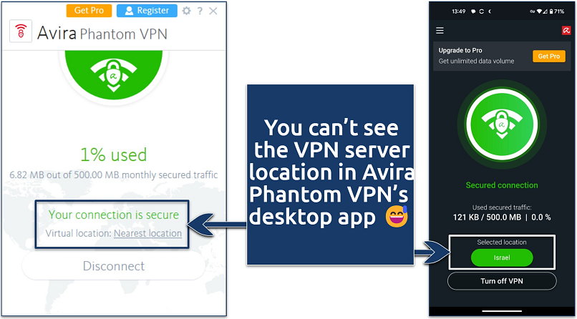
Task: Toggle the big green desktop VPN shield
Action: point(113,75)
